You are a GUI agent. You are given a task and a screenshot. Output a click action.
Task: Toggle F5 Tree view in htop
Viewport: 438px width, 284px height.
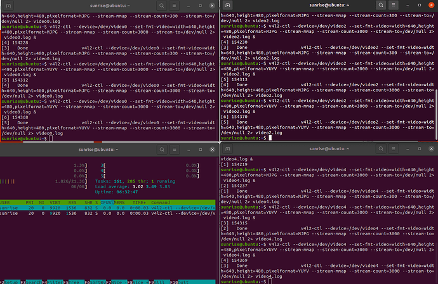click(x=74, y=282)
